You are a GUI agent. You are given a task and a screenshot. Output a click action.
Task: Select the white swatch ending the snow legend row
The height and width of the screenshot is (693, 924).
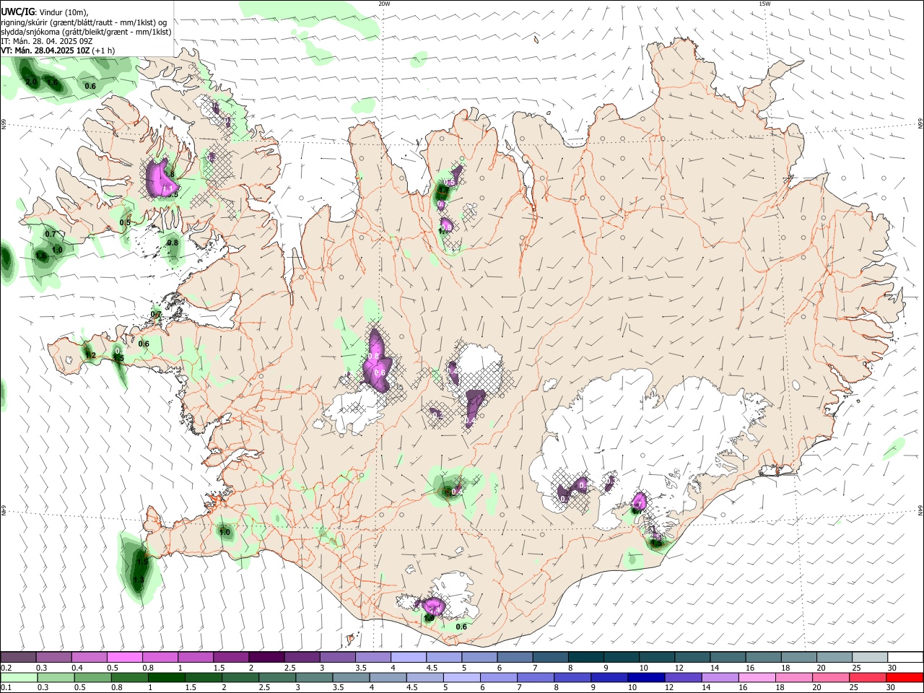point(905,658)
